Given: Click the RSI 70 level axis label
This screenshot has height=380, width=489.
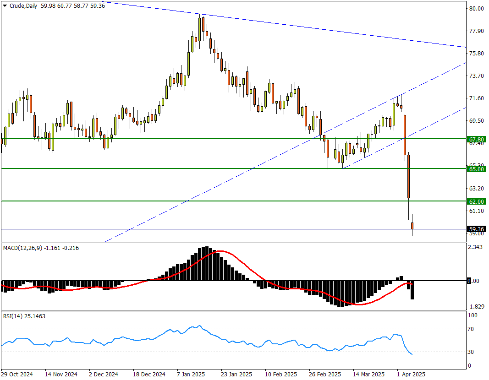Looking at the screenshot, I should [x=471, y=329].
